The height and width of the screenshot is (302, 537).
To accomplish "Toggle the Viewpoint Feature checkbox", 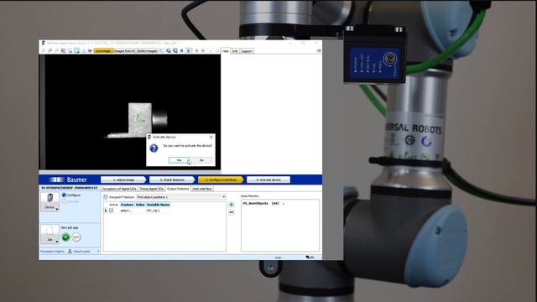I will [x=106, y=197].
